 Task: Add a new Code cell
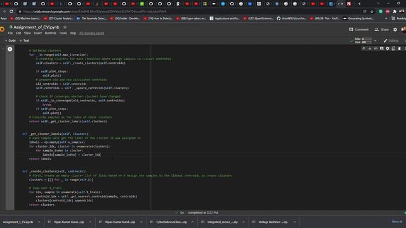tap(10, 41)
